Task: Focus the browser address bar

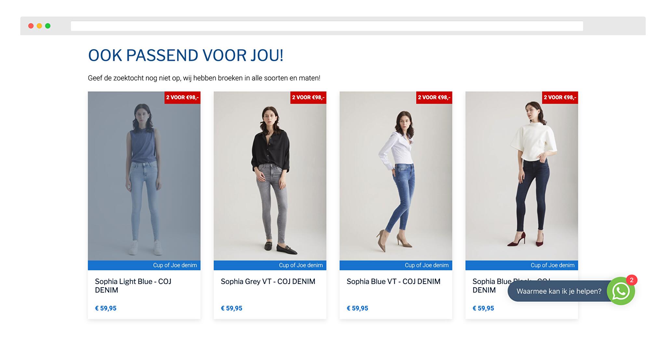Action: (x=327, y=26)
